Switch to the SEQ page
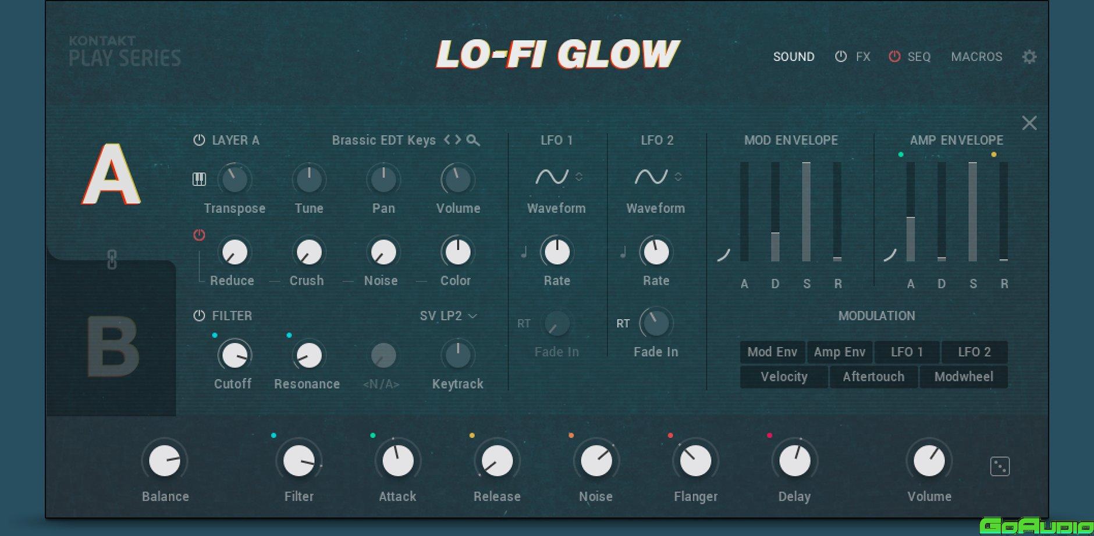 [919, 57]
